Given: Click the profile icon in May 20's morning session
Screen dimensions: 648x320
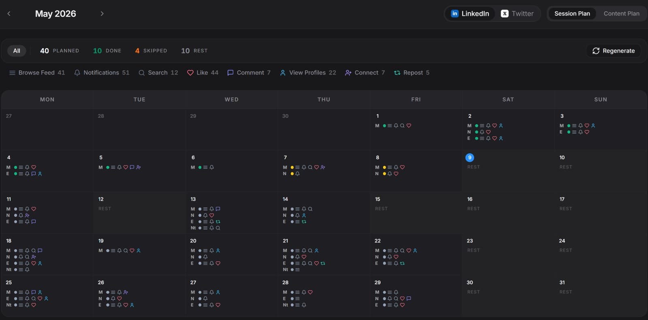Looking at the screenshot, I should pos(218,251).
